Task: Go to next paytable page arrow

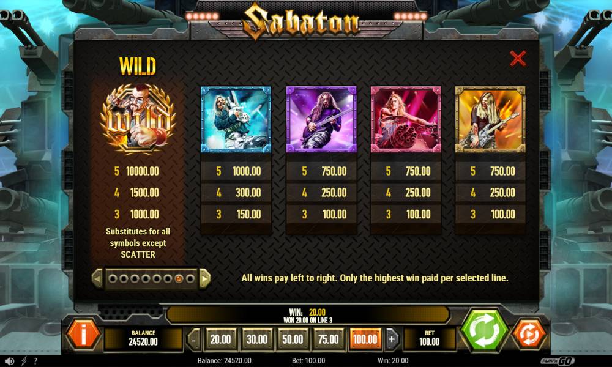Action: tap(205, 278)
